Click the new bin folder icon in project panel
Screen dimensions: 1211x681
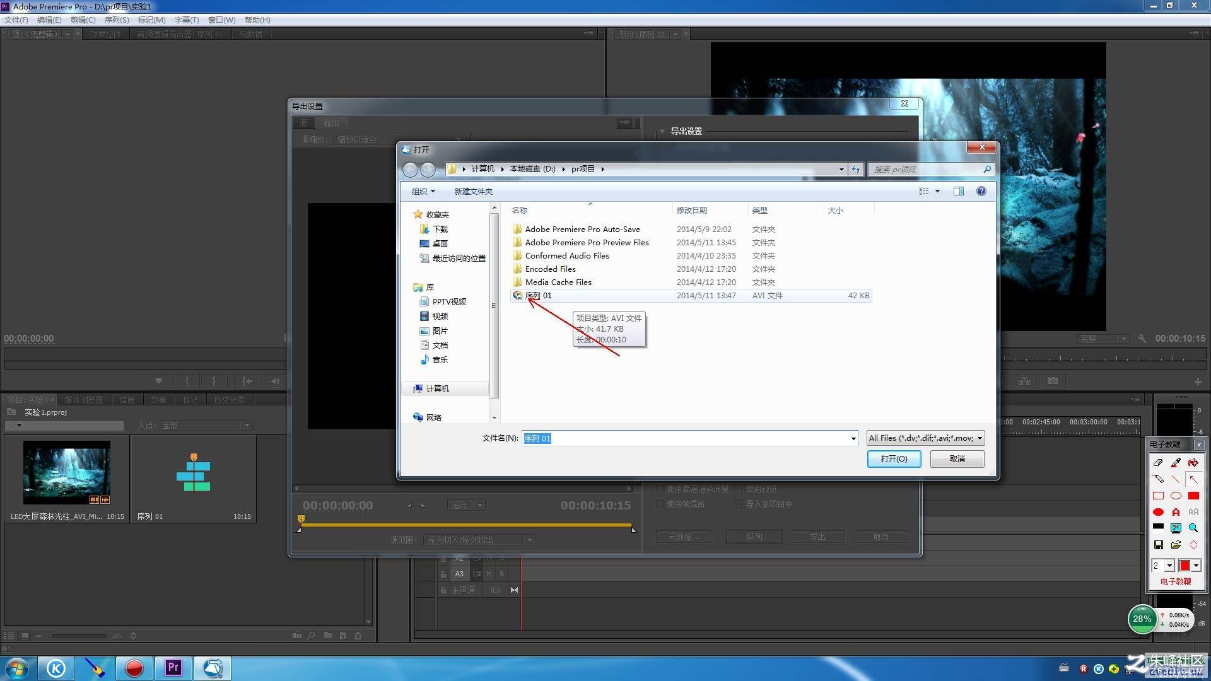pos(328,636)
